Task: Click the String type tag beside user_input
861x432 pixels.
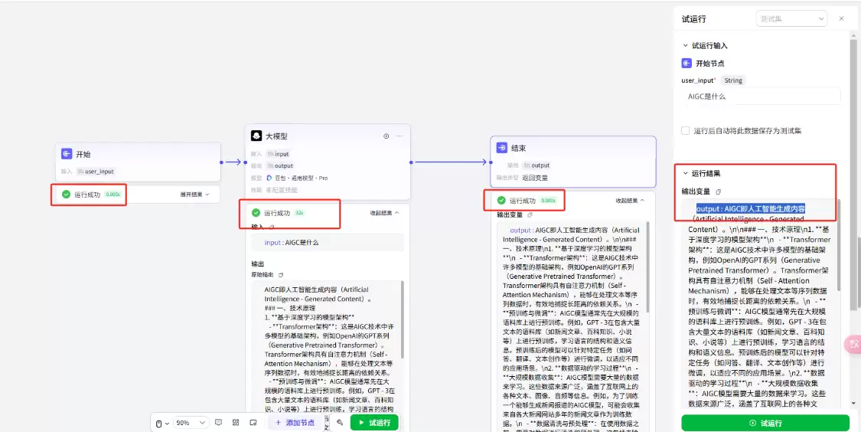Action: point(733,80)
